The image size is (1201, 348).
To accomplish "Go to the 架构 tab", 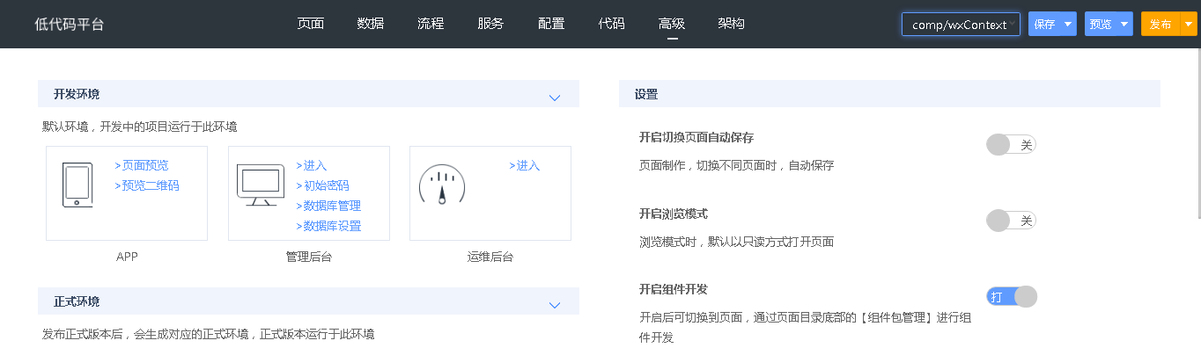I will click(x=732, y=24).
